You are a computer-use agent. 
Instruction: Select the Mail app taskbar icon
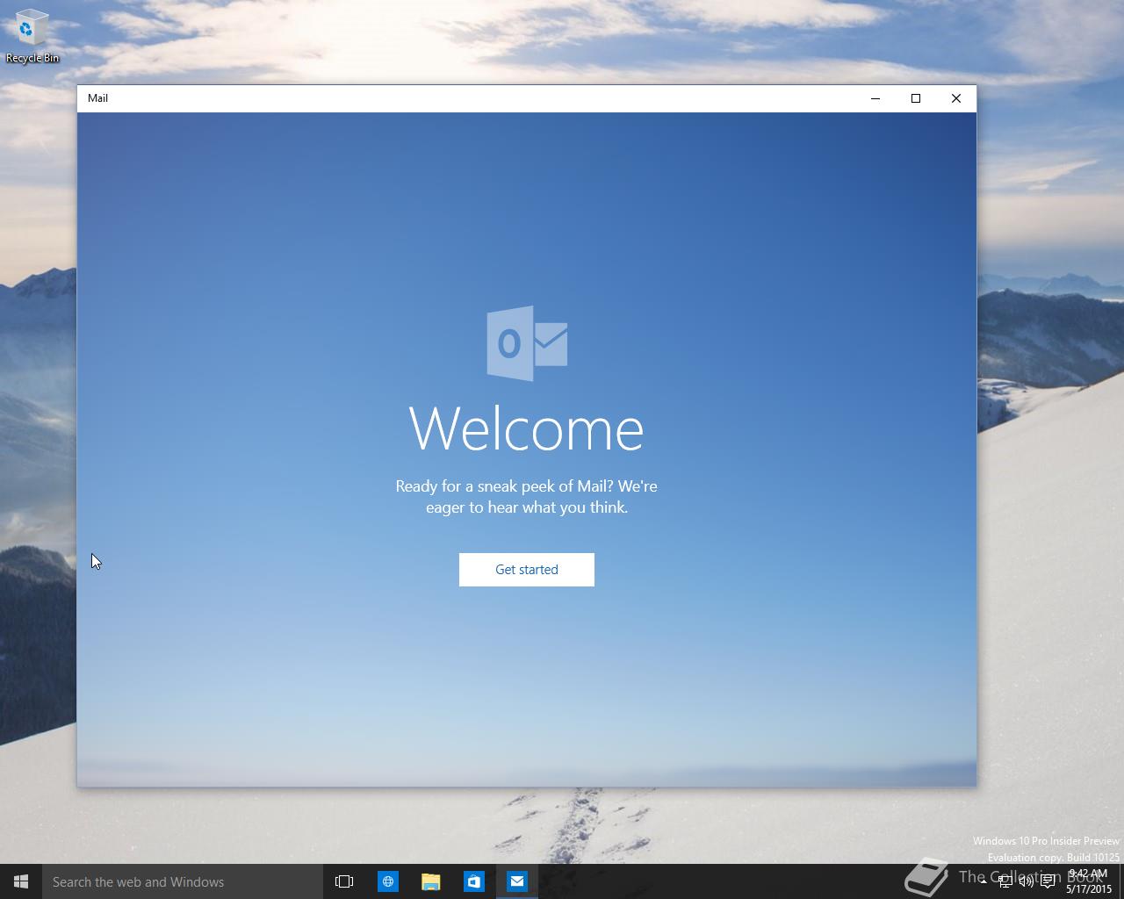tap(516, 881)
